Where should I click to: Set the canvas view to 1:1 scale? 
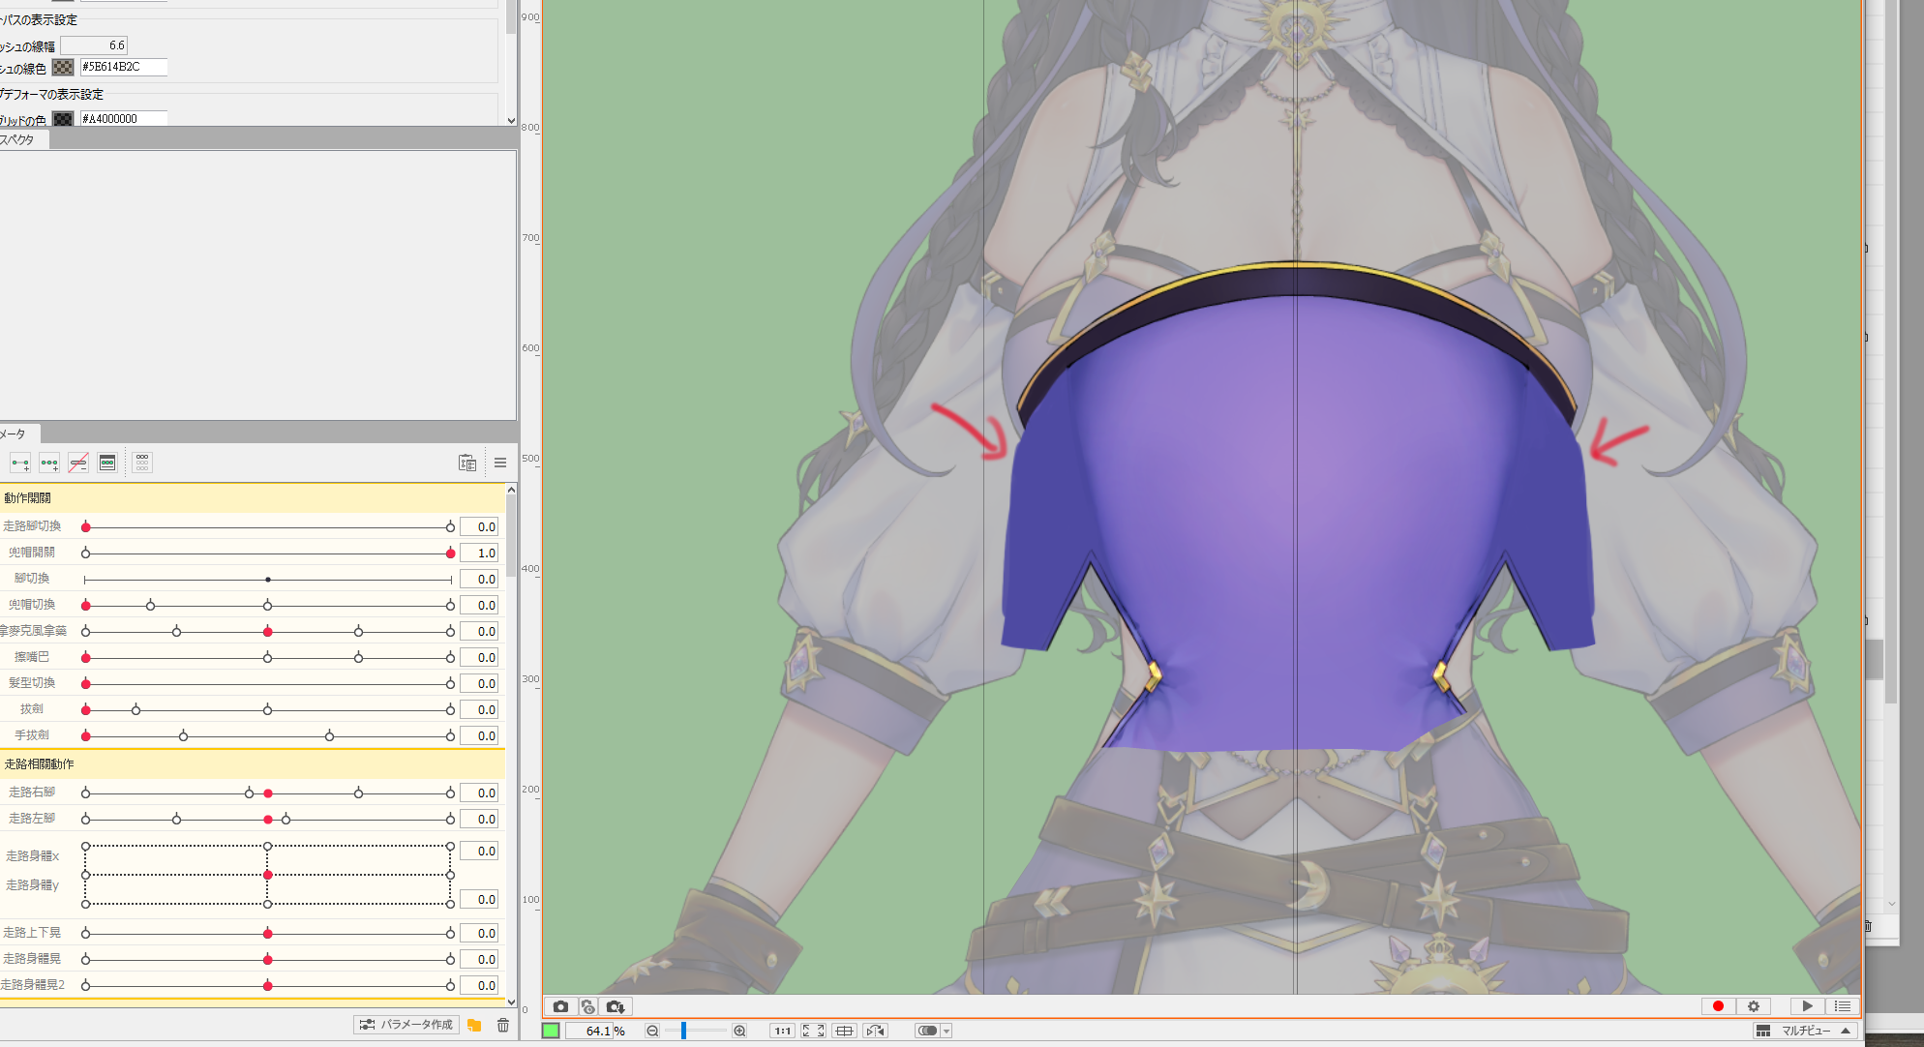tap(782, 1031)
